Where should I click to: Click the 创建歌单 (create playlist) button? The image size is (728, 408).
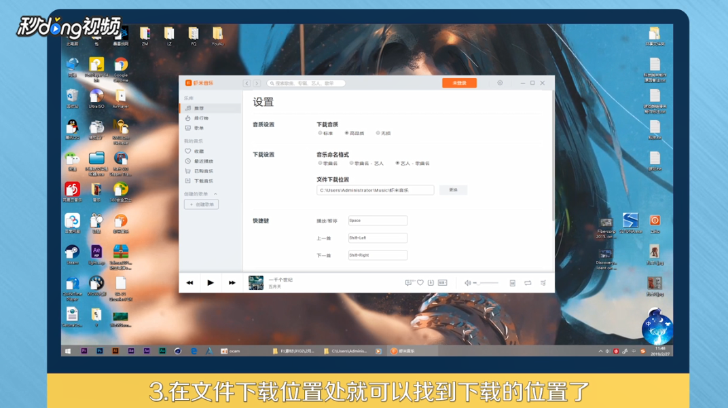click(x=202, y=204)
